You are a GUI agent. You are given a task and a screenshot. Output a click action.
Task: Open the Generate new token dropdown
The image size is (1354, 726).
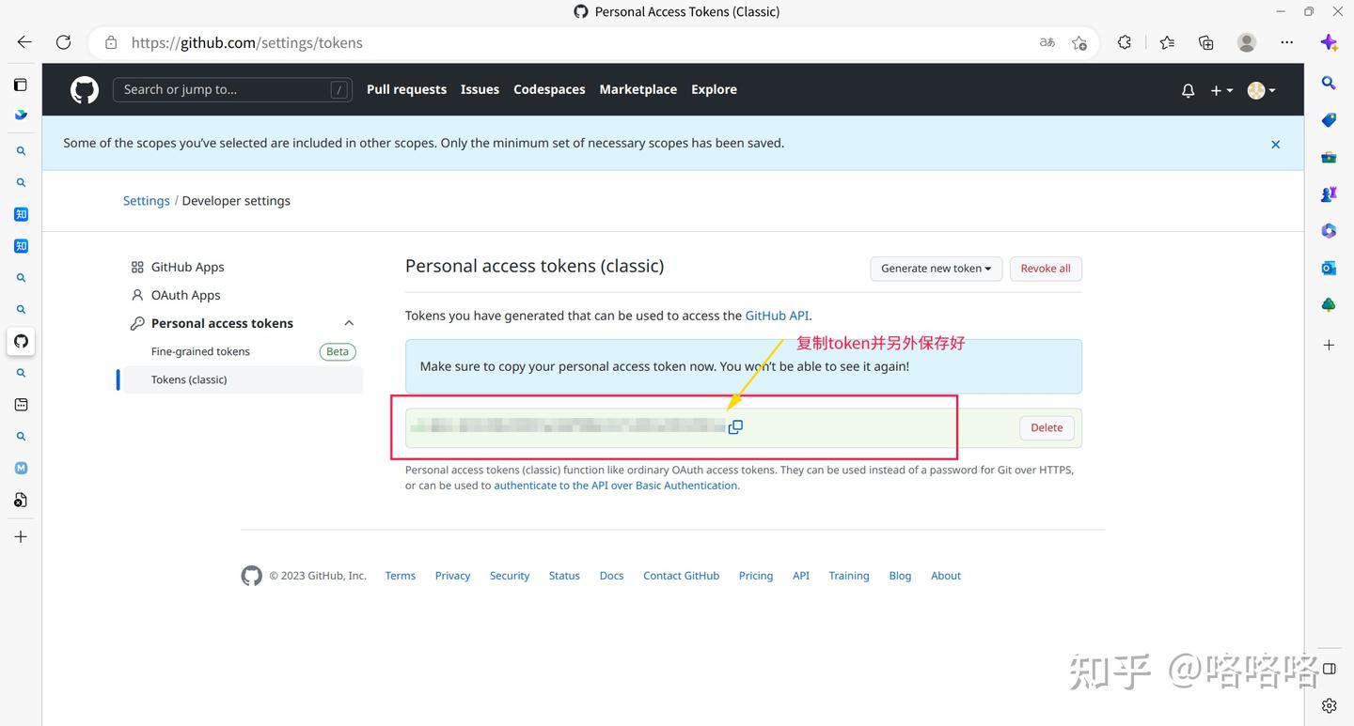tap(936, 269)
